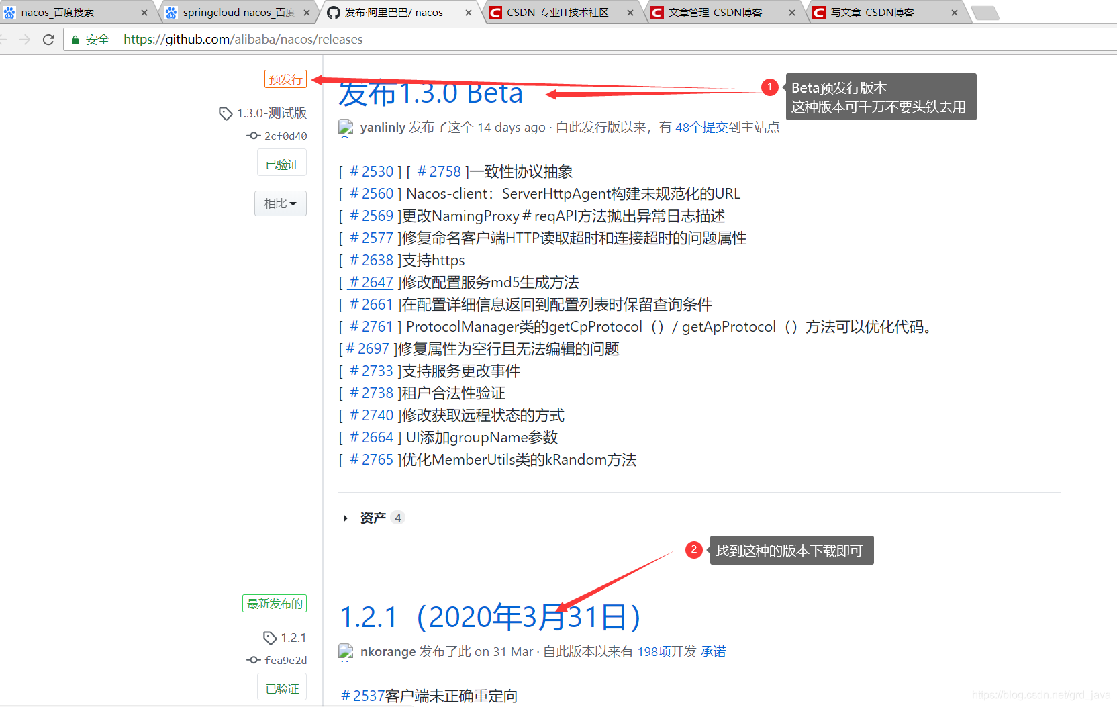This screenshot has height=707, width=1117.
Task: Open issue #2638
Action: [x=371, y=261]
